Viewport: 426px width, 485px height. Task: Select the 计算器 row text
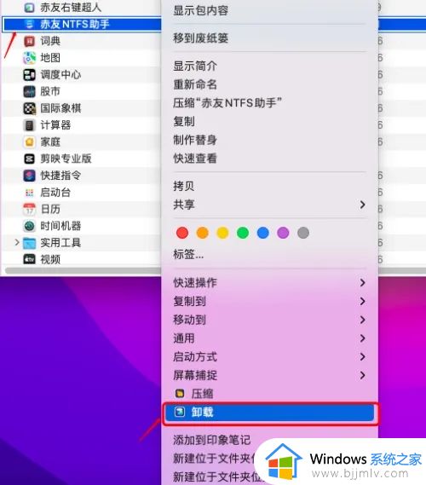click(55, 125)
